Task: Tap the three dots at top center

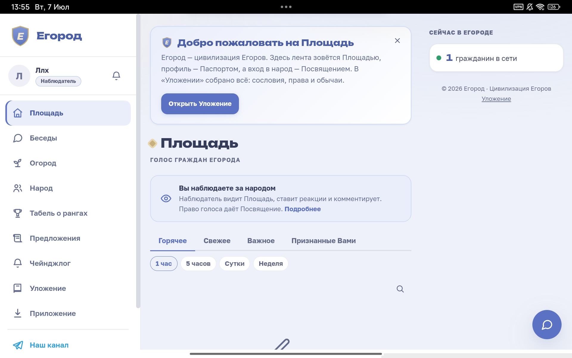Action: (x=286, y=7)
